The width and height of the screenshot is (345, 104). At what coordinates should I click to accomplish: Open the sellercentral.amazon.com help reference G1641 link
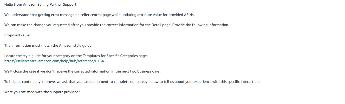tap(55, 61)
